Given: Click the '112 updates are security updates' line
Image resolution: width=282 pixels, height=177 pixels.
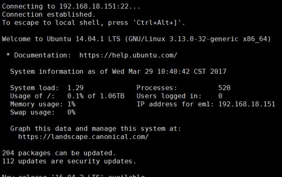Looking at the screenshot, I should (x=69, y=161).
